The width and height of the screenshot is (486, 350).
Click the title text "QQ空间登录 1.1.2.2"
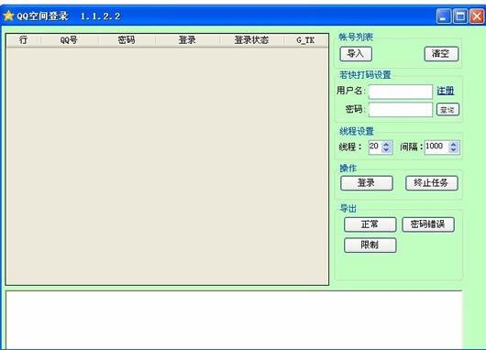click(x=69, y=16)
